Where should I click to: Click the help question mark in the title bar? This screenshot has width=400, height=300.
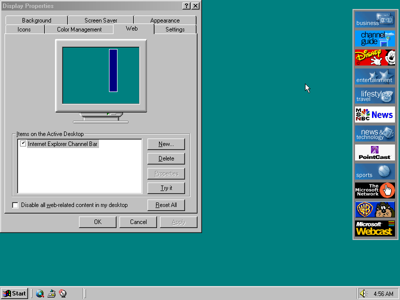[x=186, y=6]
